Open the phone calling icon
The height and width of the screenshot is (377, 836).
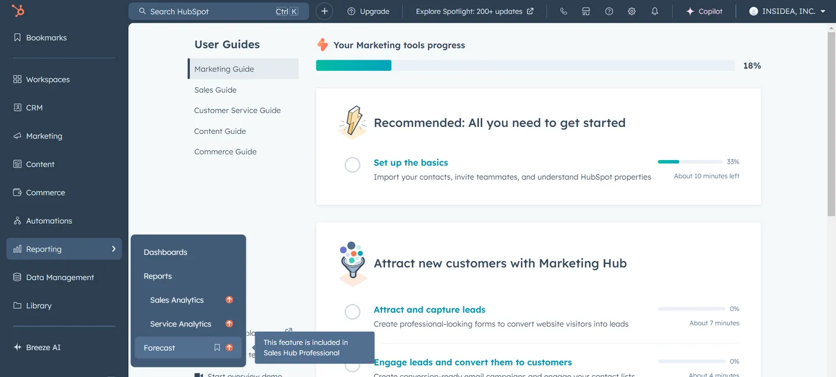(563, 11)
